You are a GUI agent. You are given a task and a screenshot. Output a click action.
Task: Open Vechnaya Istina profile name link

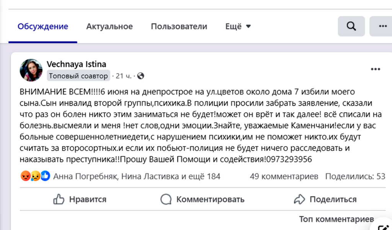[x=76, y=64]
